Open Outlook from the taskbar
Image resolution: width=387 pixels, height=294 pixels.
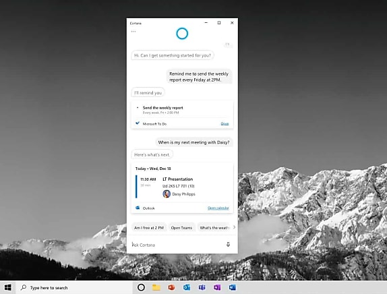187,287
